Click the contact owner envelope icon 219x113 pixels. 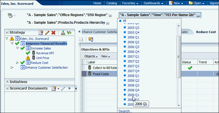[91, 39]
